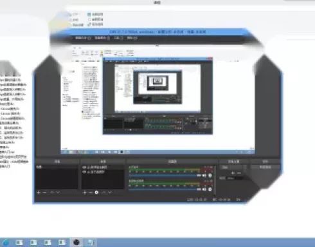Click the first mixer volume slider

165,176
